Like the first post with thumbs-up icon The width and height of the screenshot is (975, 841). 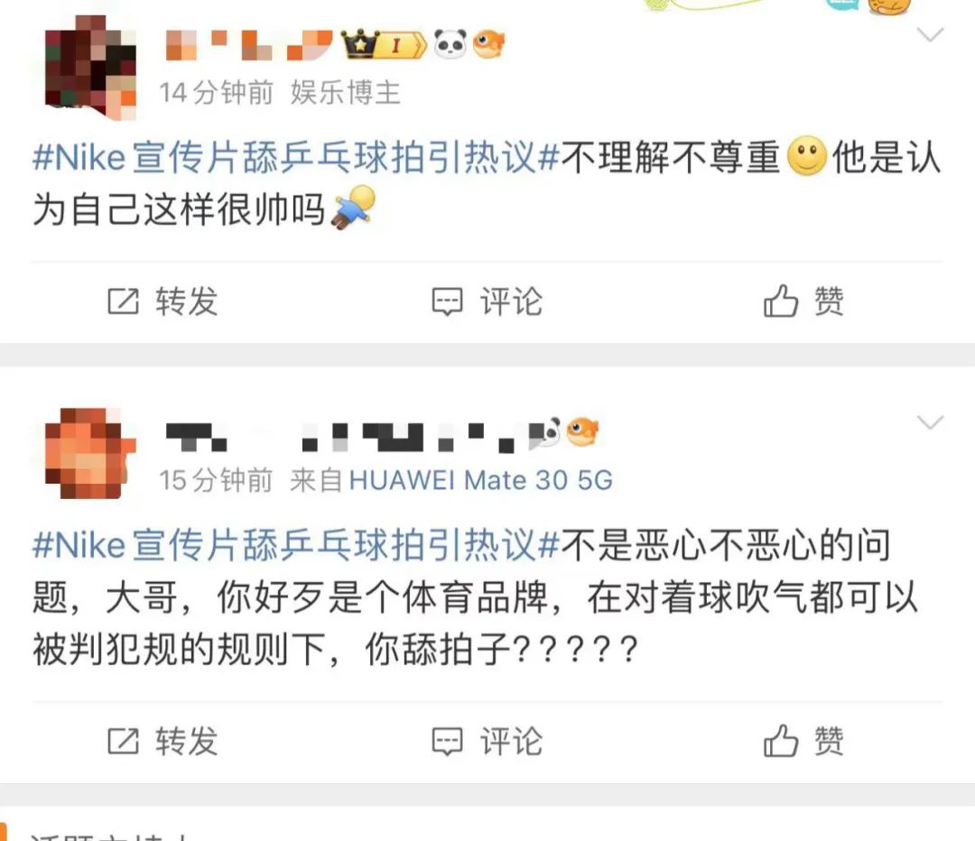point(780,300)
